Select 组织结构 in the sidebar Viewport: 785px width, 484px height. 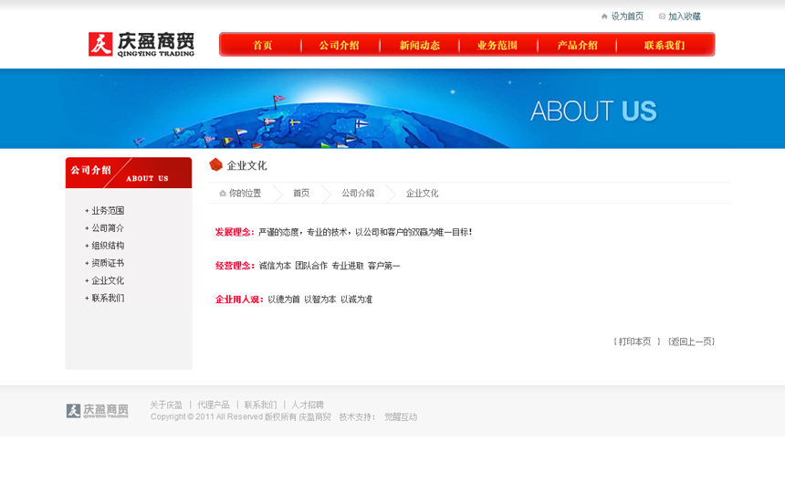pyautogui.click(x=108, y=246)
